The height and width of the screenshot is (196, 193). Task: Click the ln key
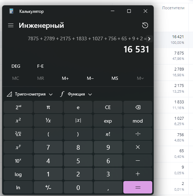18,187
